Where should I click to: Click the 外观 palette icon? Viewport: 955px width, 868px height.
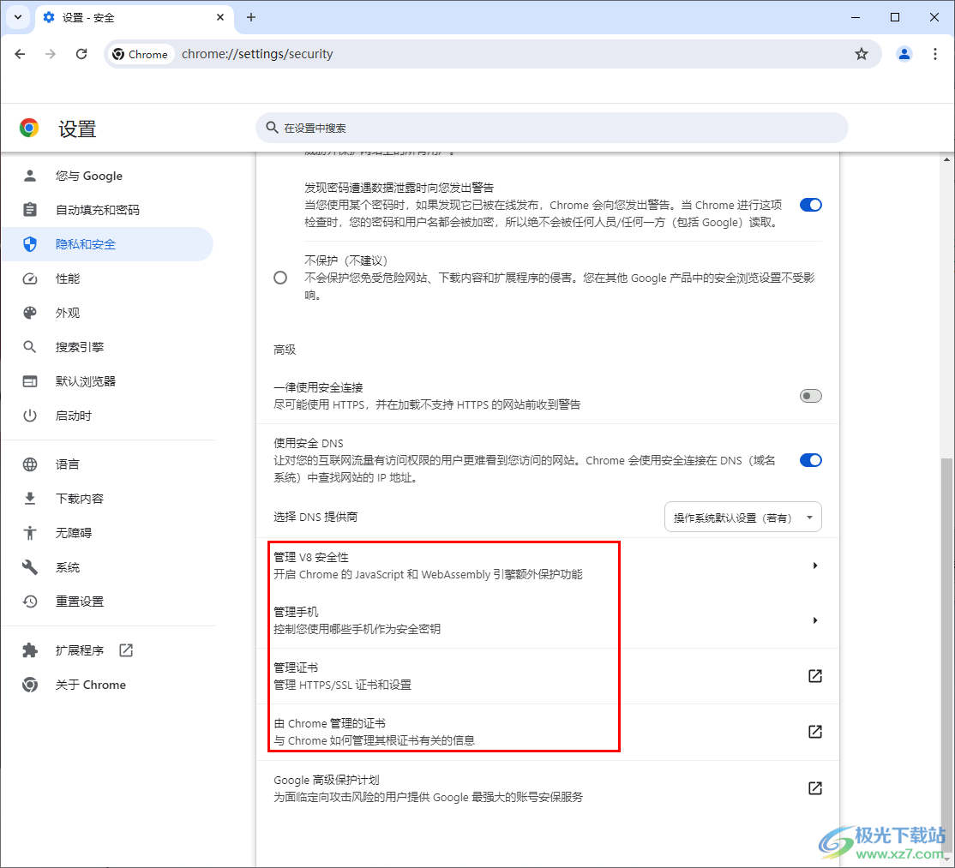(x=30, y=313)
